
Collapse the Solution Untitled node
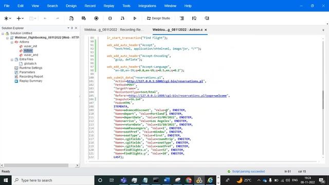3,33
